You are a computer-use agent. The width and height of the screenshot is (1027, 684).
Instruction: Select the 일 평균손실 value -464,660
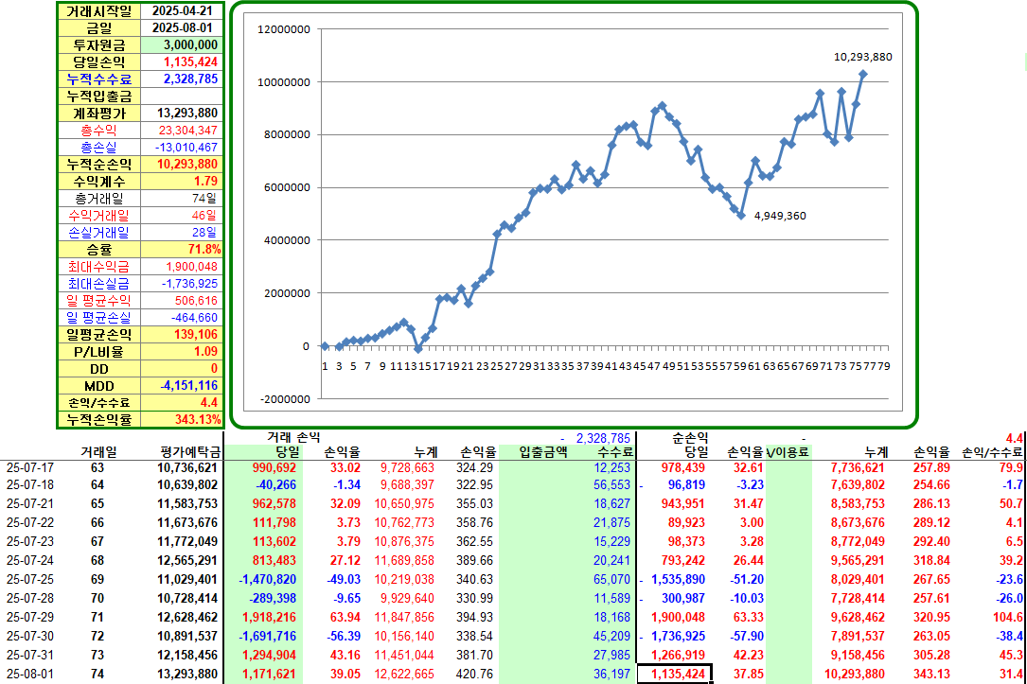coord(182,318)
